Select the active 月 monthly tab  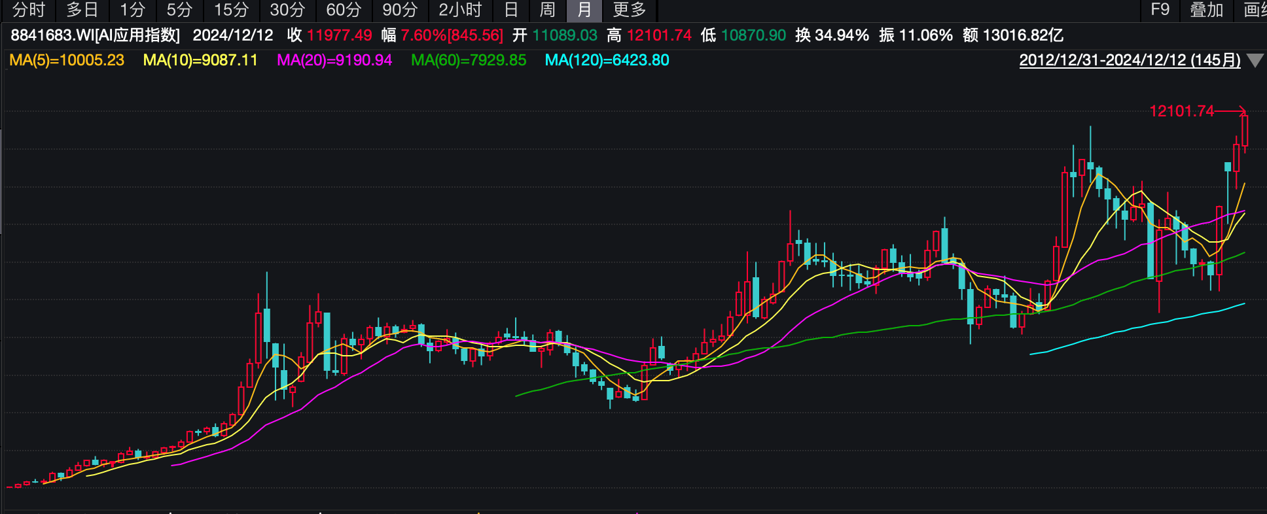[x=584, y=10]
